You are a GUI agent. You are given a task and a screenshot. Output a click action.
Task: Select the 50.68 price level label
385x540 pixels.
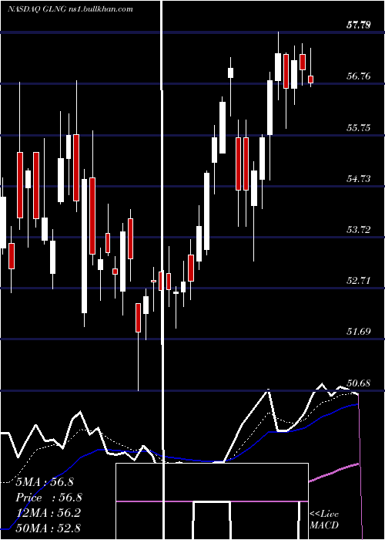359,383
